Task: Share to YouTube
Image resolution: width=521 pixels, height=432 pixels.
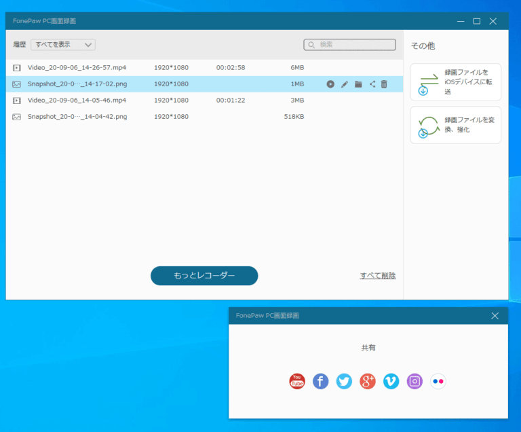Action: tap(297, 382)
